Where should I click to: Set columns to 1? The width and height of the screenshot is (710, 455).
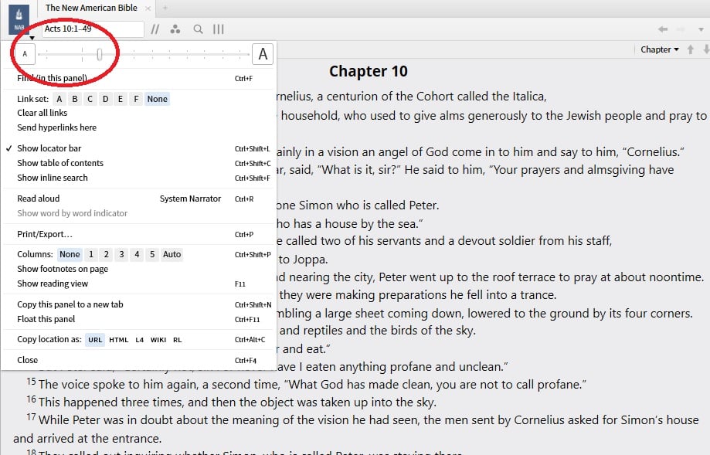(x=91, y=254)
